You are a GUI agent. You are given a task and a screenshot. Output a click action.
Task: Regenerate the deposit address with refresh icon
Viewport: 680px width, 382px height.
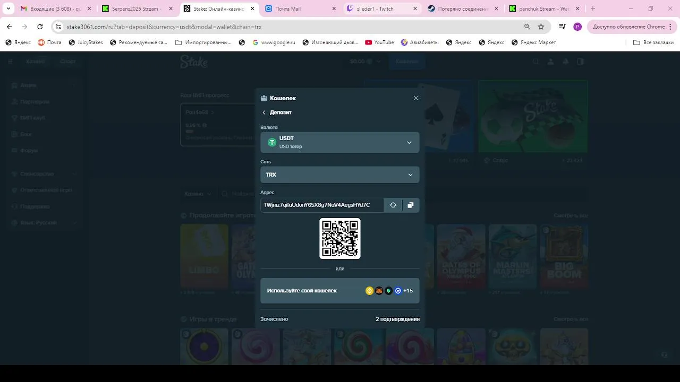click(393, 205)
